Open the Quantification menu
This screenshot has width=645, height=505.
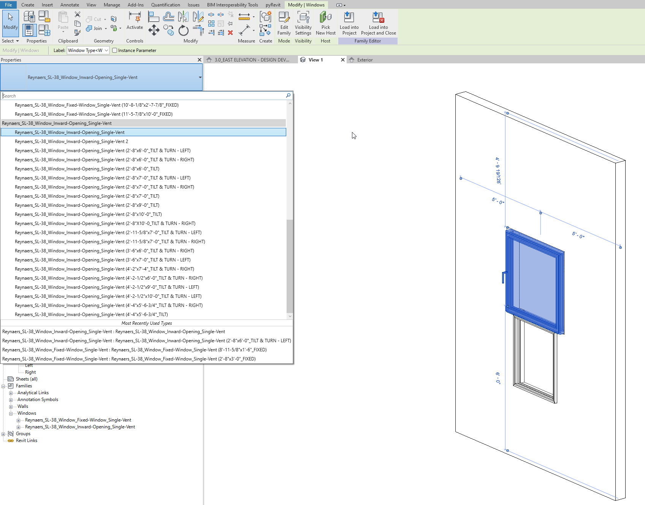tap(165, 5)
